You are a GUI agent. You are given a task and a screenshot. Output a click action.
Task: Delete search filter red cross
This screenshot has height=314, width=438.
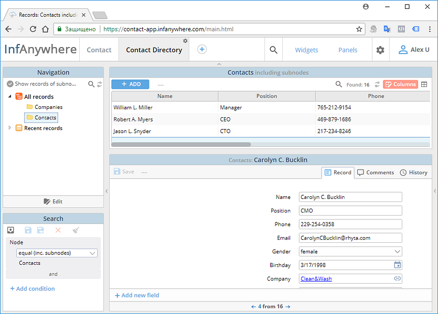[58, 230]
